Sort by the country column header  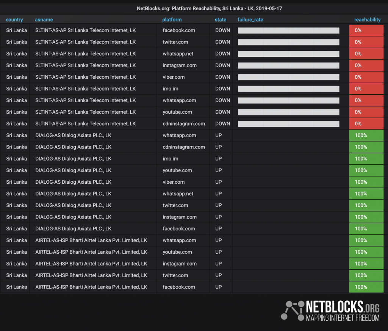(14, 20)
